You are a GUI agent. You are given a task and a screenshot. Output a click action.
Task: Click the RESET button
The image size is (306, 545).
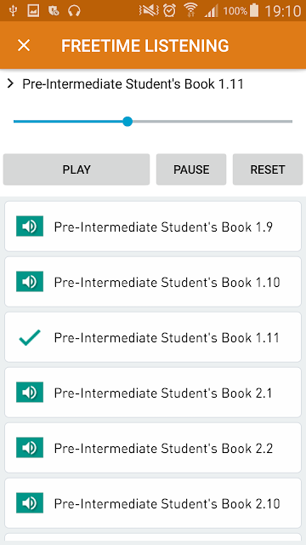268,169
